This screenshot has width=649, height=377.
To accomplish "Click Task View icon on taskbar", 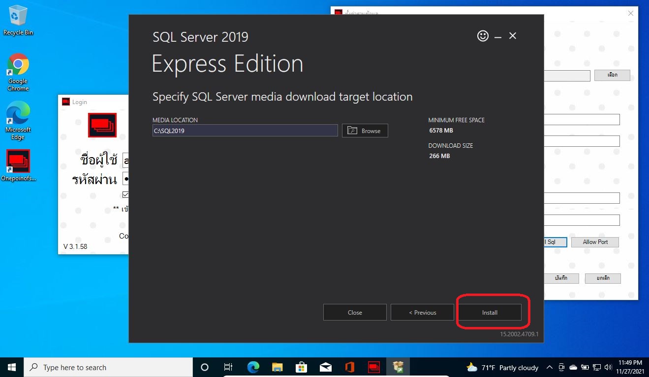I will pos(228,367).
